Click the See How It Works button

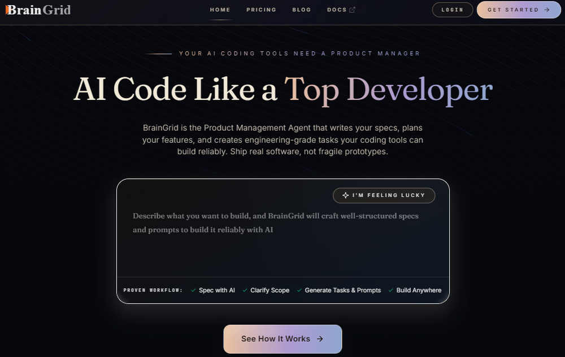coord(282,339)
